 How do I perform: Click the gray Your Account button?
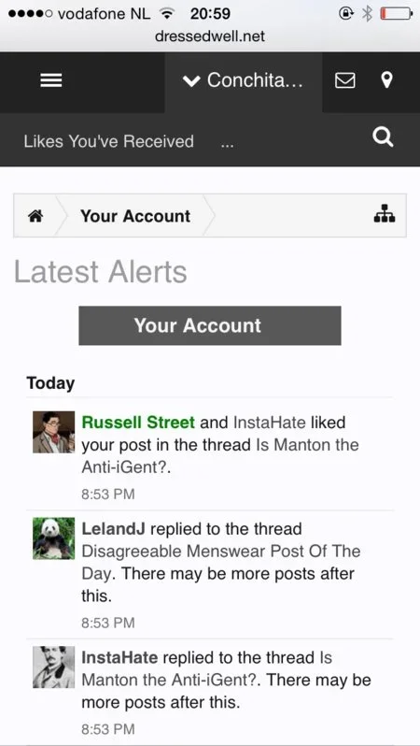click(x=209, y=325)
